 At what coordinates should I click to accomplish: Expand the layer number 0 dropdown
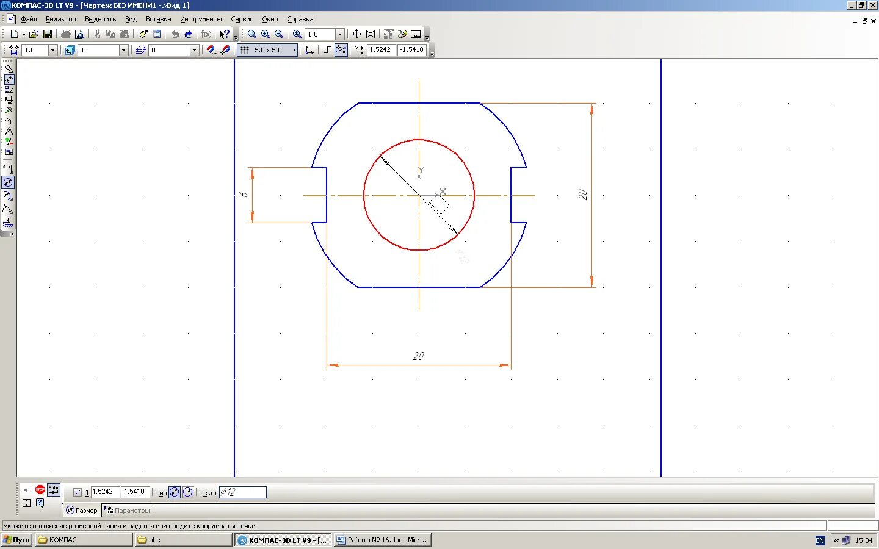(x=195, y=50)
